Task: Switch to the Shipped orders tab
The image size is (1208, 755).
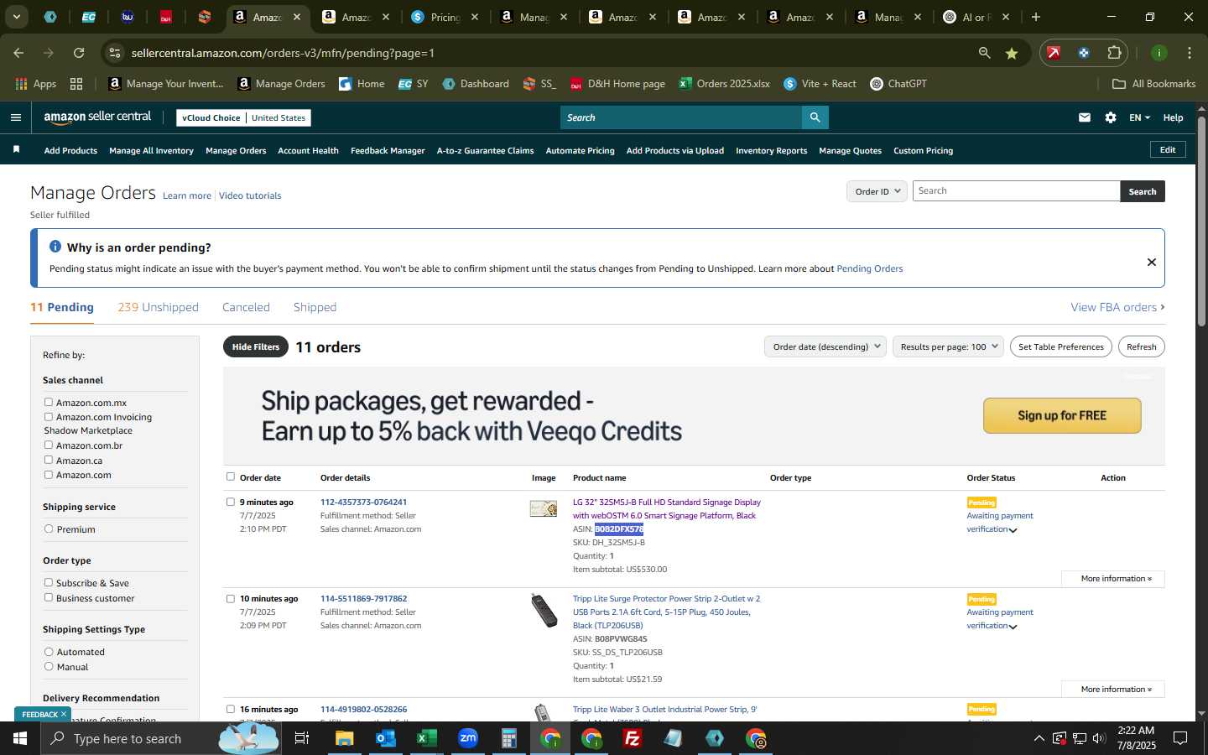Action: [315, 307]
